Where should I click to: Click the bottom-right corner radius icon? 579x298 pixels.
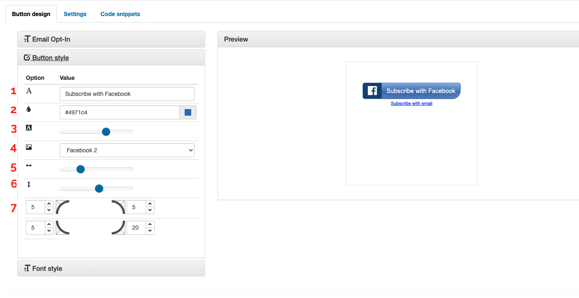(118, 228)
